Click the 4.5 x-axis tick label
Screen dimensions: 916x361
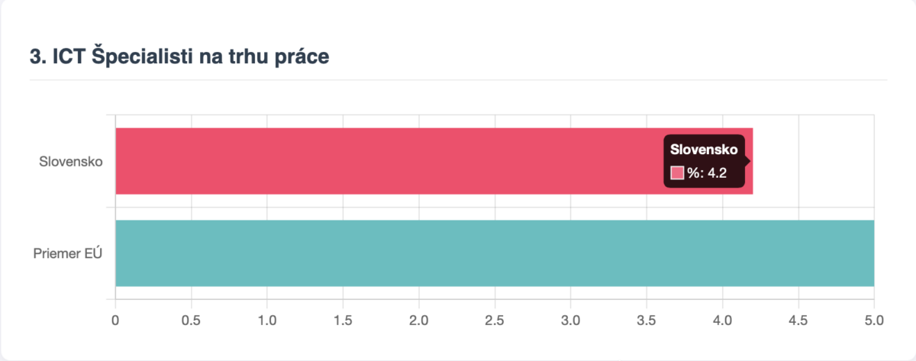[x=798, y=321]
